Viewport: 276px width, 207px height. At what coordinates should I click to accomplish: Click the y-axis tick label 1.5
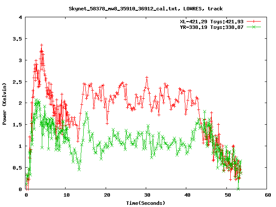[17, 125]
